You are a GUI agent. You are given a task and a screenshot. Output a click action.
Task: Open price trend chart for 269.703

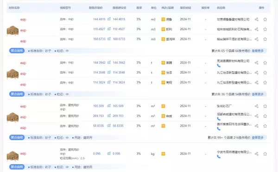click(x=109, y=116)
